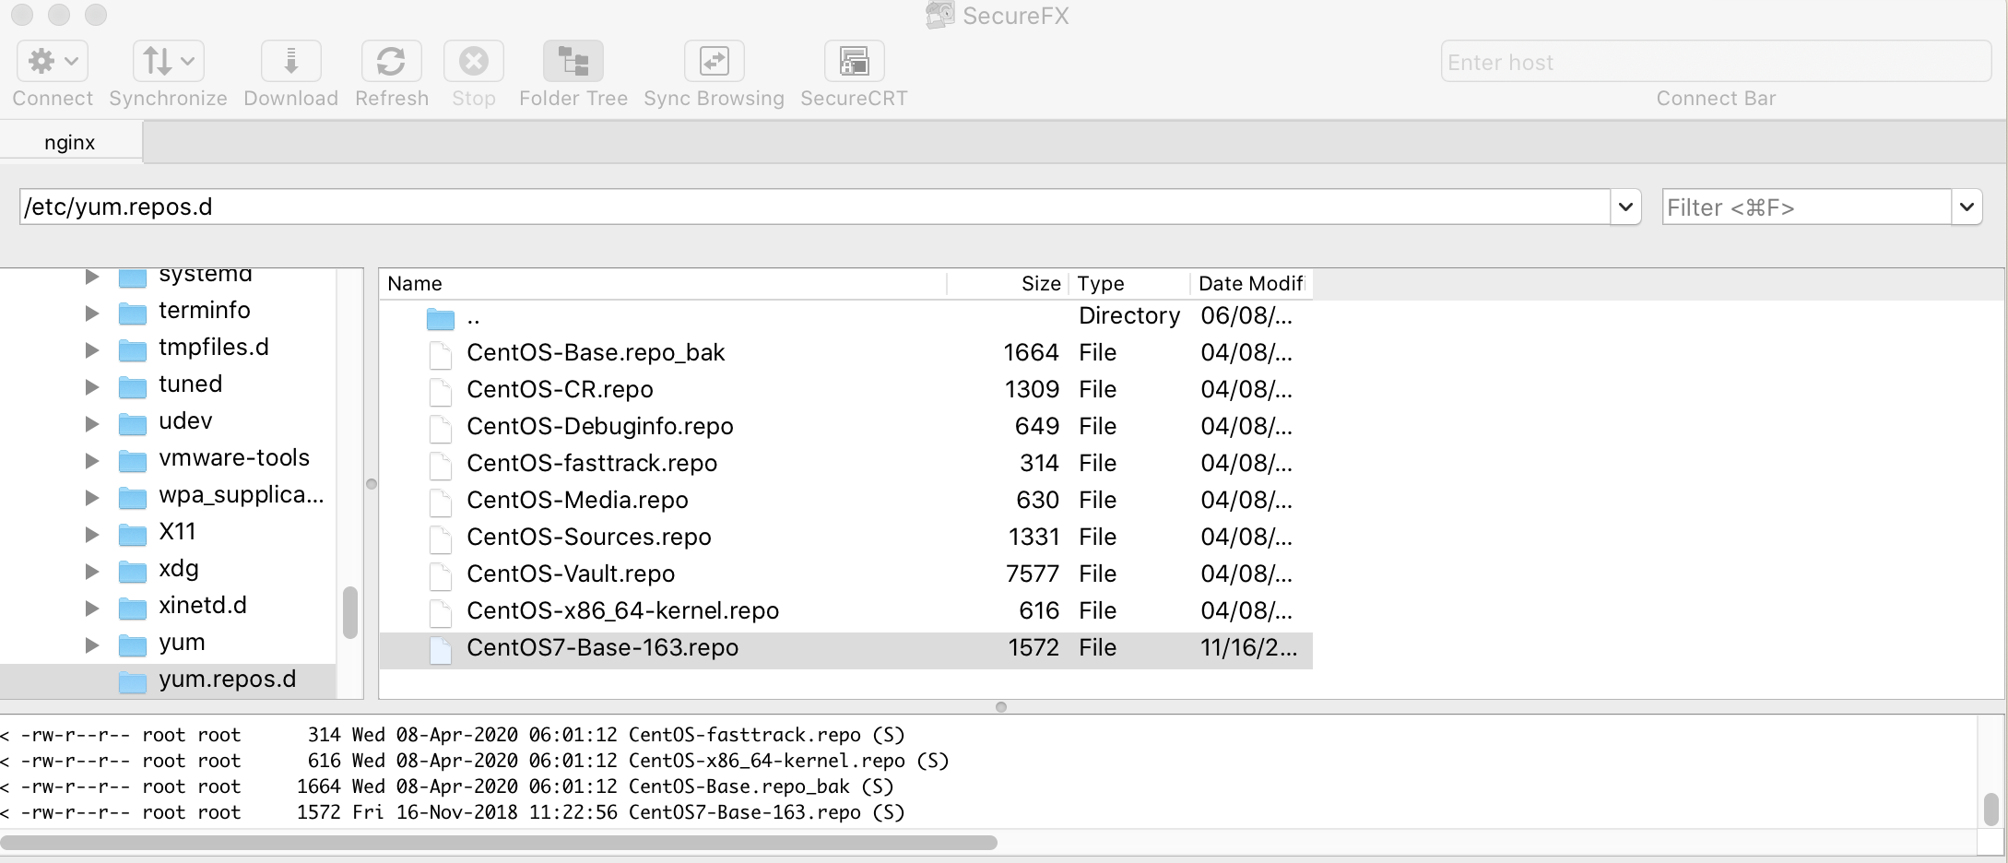This screenshot has width=2008, height=863.
Task: Open the Filter dropdown arrow
Action: 1967,207
